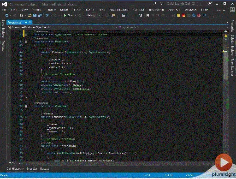Image resolution: width=236 pixels, height=179 pixels.
Task: Click the Ready status bar text
Action: pyautogui.click(x=4, y=175)
